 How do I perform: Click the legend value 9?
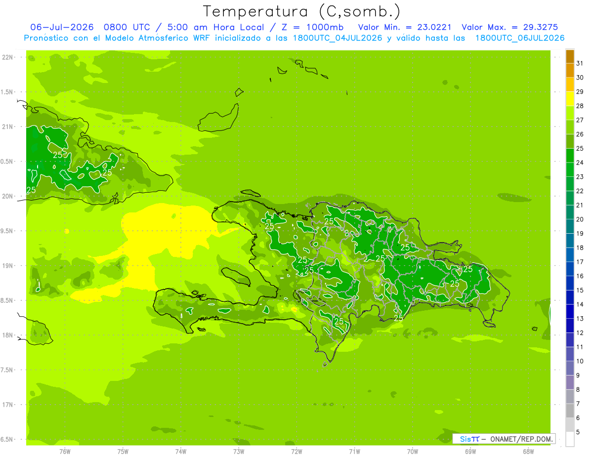click(578, 375)
